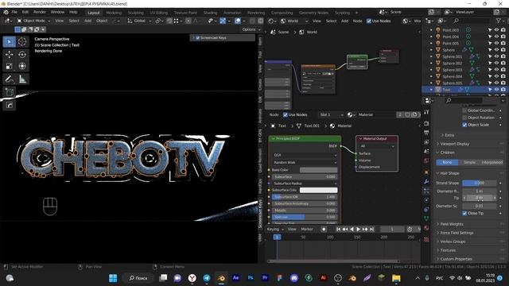Switch to the Modeling workspace tab
The height and width of the screenshot is (286, 509).
114,13
